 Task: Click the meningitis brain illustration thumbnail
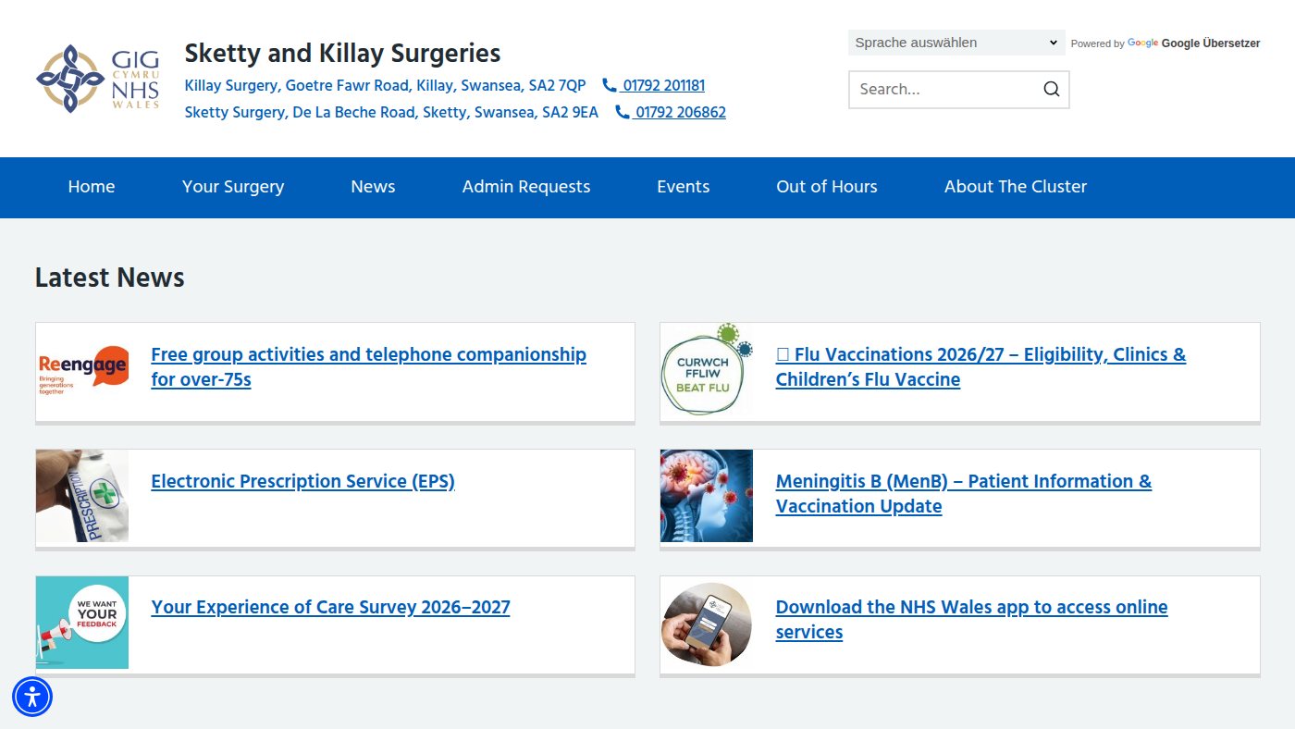(x=707, y=496)
